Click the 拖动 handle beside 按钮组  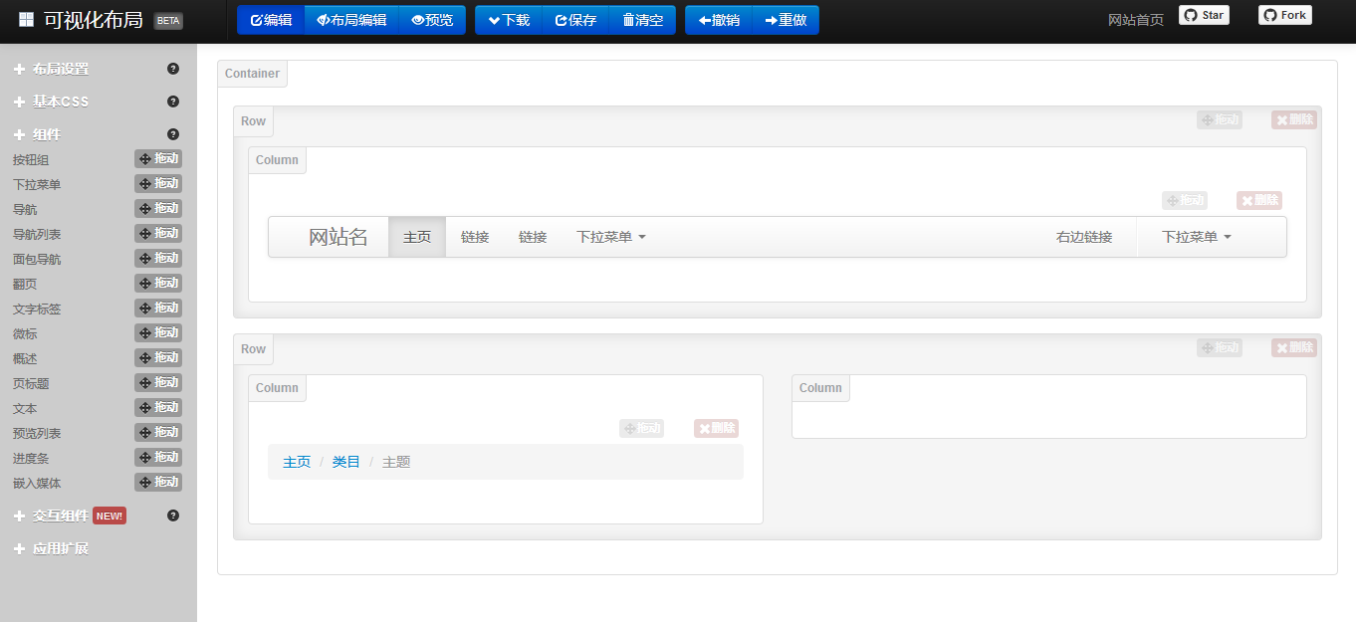point(158,158)
